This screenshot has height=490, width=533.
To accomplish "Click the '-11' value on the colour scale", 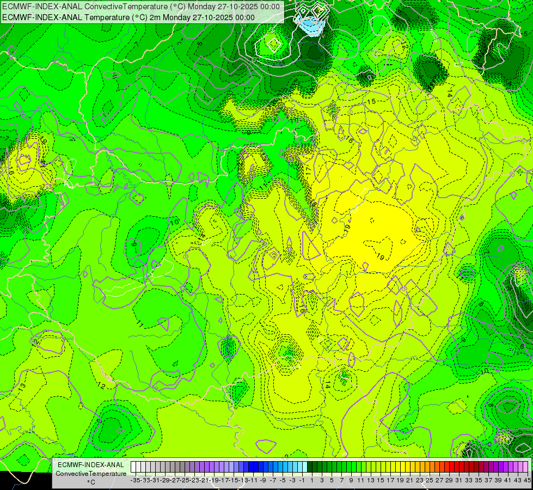I will click(253, 480).
